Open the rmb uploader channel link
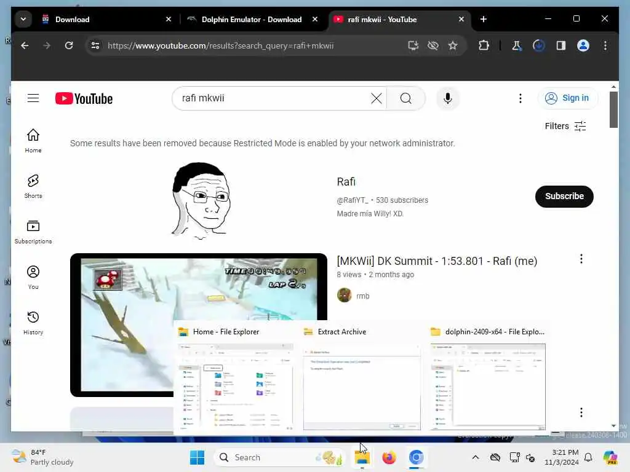The height and width of the screenshot is (472, 630). click(x=362, y=296)
